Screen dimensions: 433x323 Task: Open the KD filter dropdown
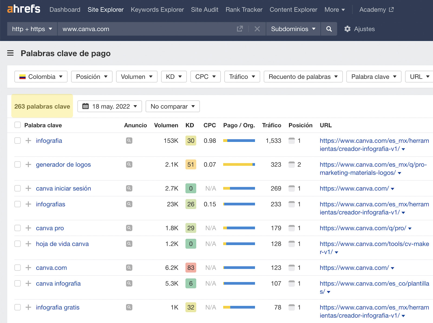(174, 77)
